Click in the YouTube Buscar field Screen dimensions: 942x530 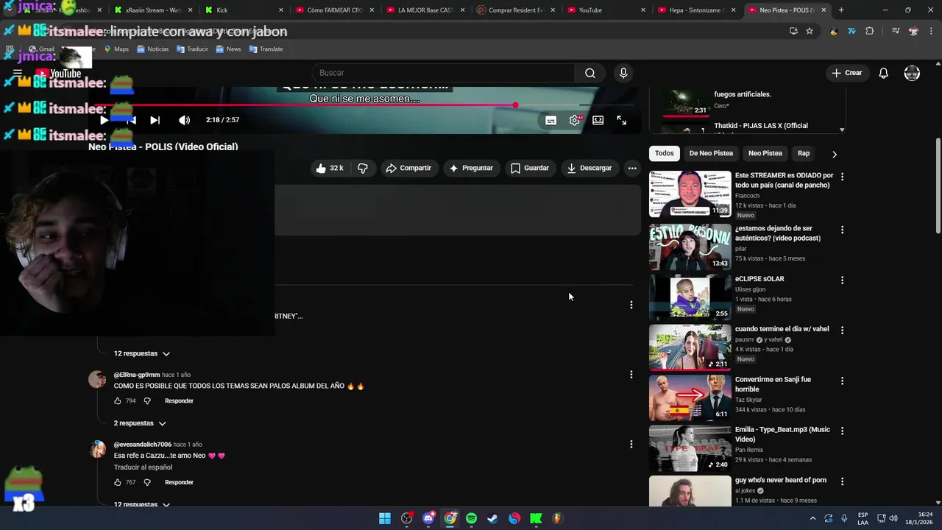[x=444, y=73]
